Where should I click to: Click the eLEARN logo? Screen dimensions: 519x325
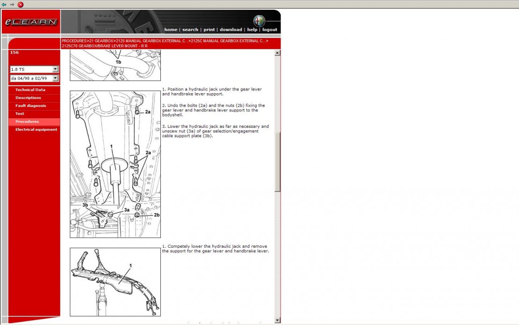pos(30,22)
